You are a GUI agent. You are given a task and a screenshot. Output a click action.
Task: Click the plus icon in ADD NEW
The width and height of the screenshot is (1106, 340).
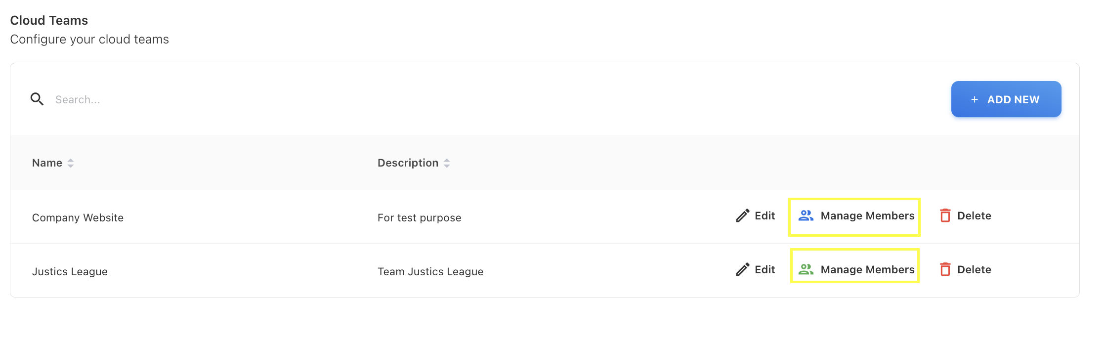point(974,100)
